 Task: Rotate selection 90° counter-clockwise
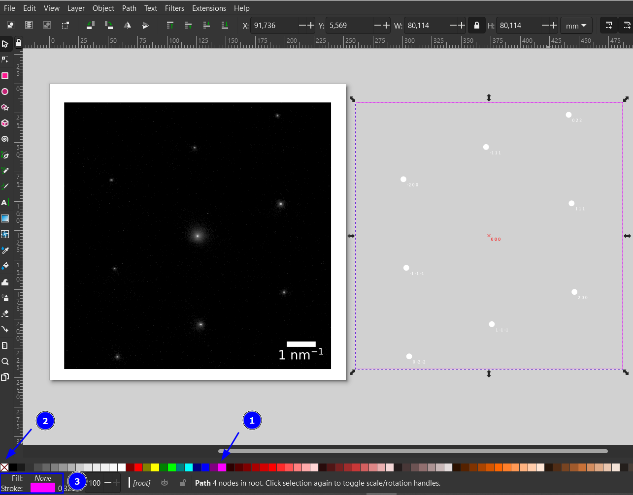[91, 25]
